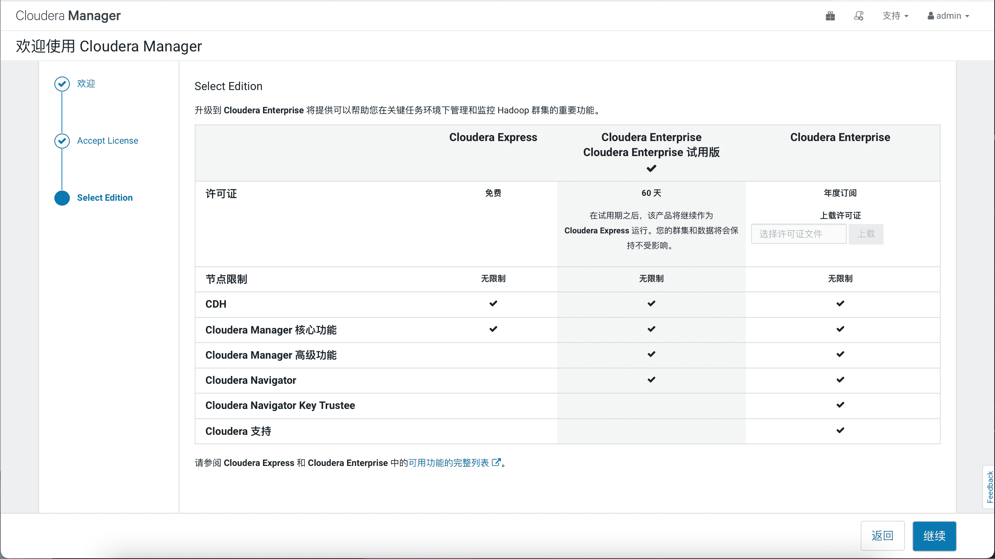Screen dimensions: 995x559
Task: Click the selected checkmark under Enterprise trial
Action: point(651,168)
